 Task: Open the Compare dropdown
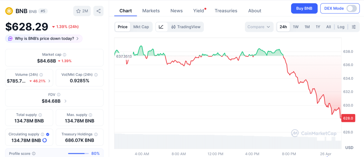259,27
